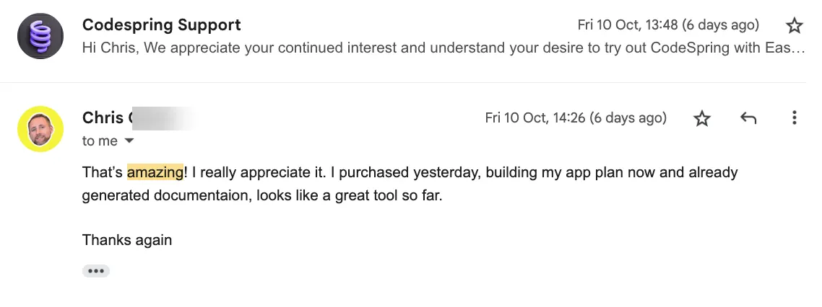Expand recipient details arrow beside 'to me'
The height and width of the screenshot is (307, 822).
pos(129,141)
